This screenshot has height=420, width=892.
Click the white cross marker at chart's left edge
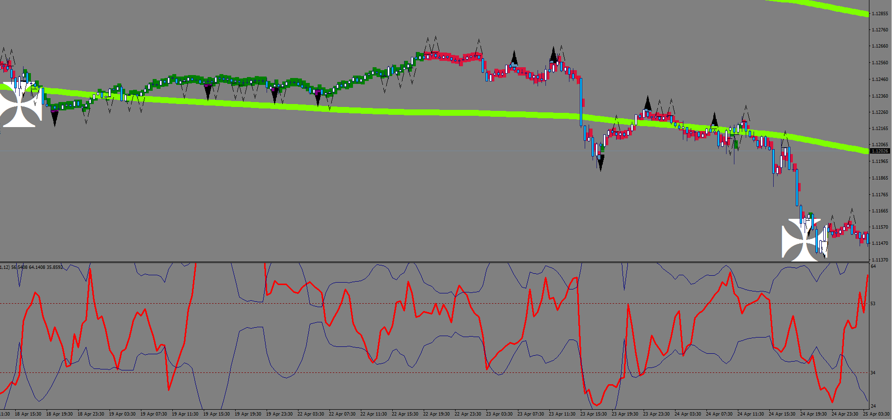19,105
